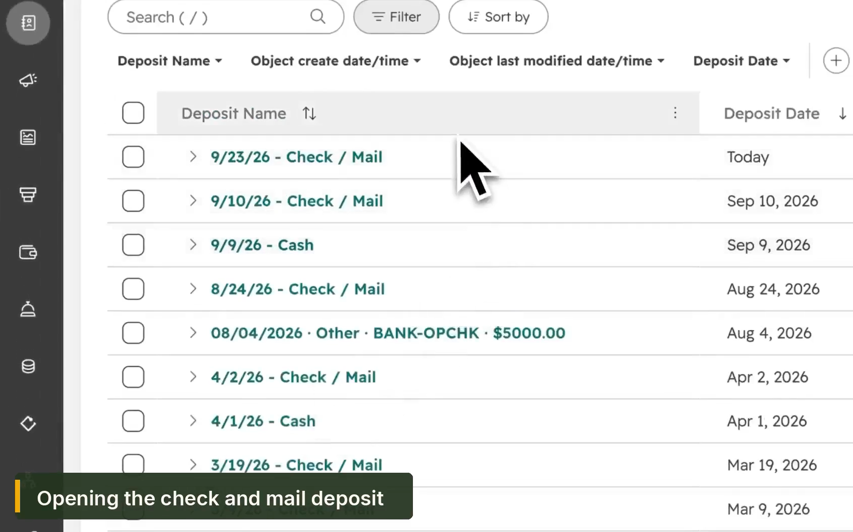Image resolution: width=853 pixels, height=532 pixels.
Task: Click the Sort by button
Action: 498,17
